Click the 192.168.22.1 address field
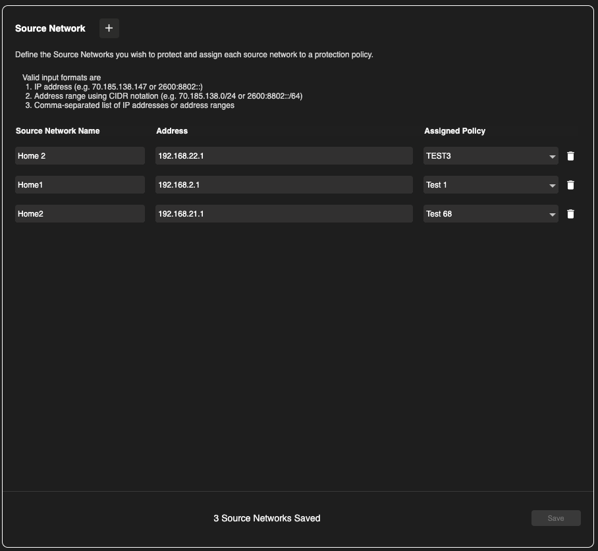This screenshot has height=551, width=598. click(284, 156)
